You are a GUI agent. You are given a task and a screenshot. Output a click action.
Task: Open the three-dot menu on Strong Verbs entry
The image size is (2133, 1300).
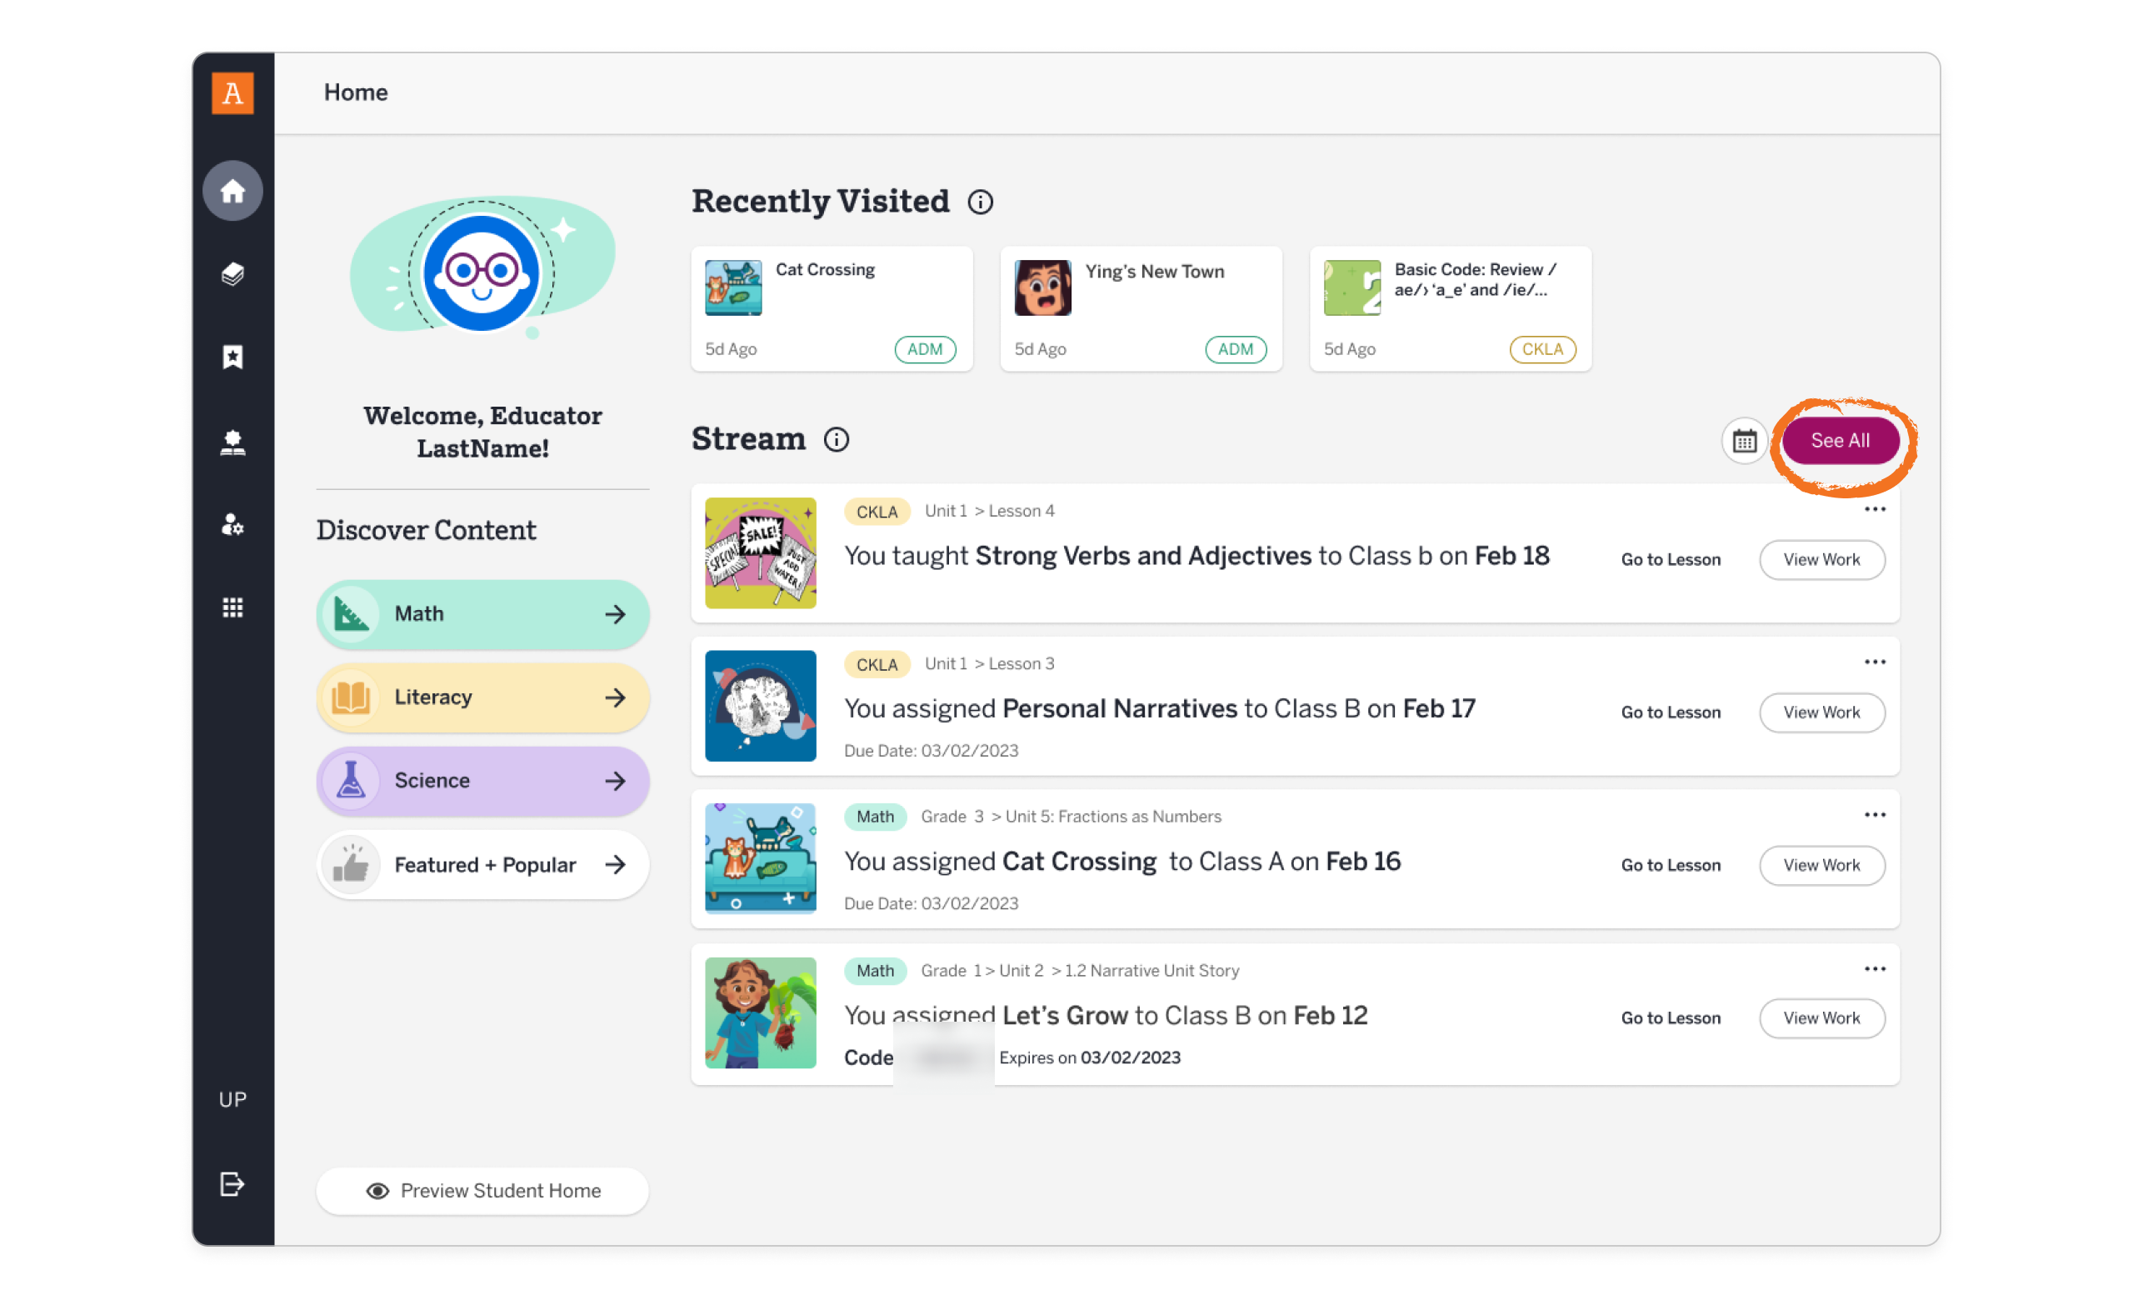click(1875, 510)
